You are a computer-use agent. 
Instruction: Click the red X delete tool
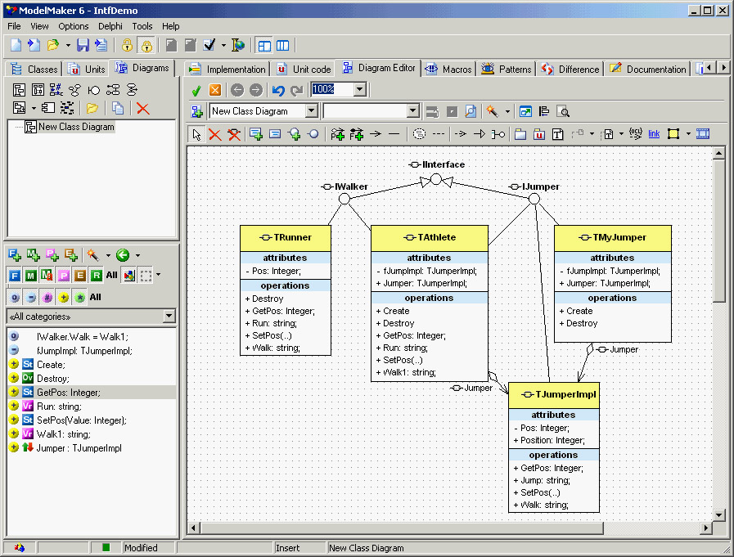tap(214, 134)
